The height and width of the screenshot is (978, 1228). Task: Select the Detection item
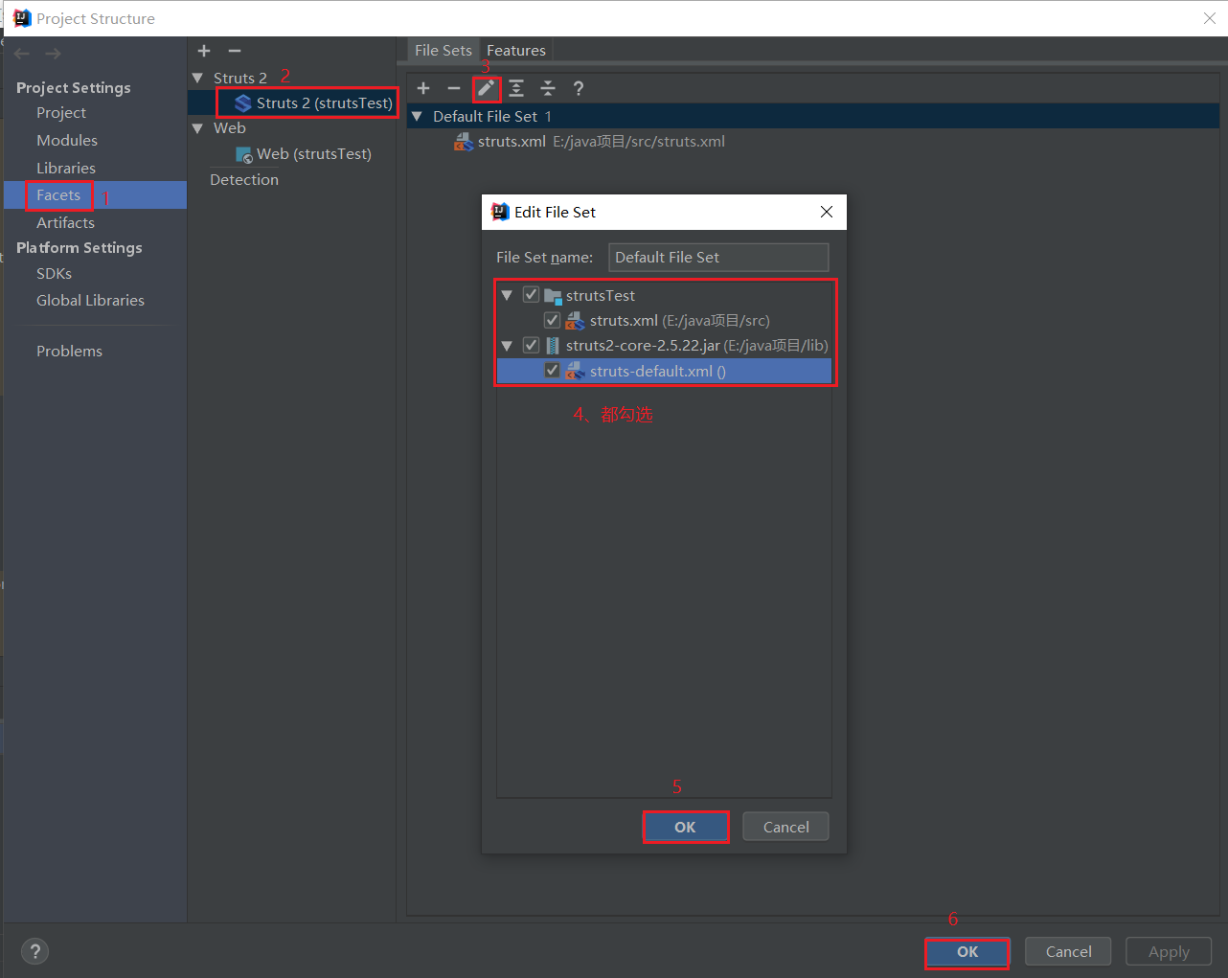tap(244, 179)
